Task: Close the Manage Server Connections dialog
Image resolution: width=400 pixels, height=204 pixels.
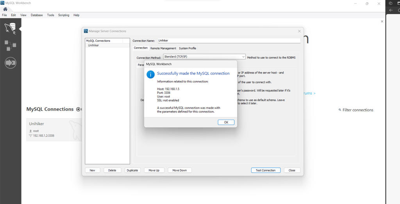Action: coord(299,31)
